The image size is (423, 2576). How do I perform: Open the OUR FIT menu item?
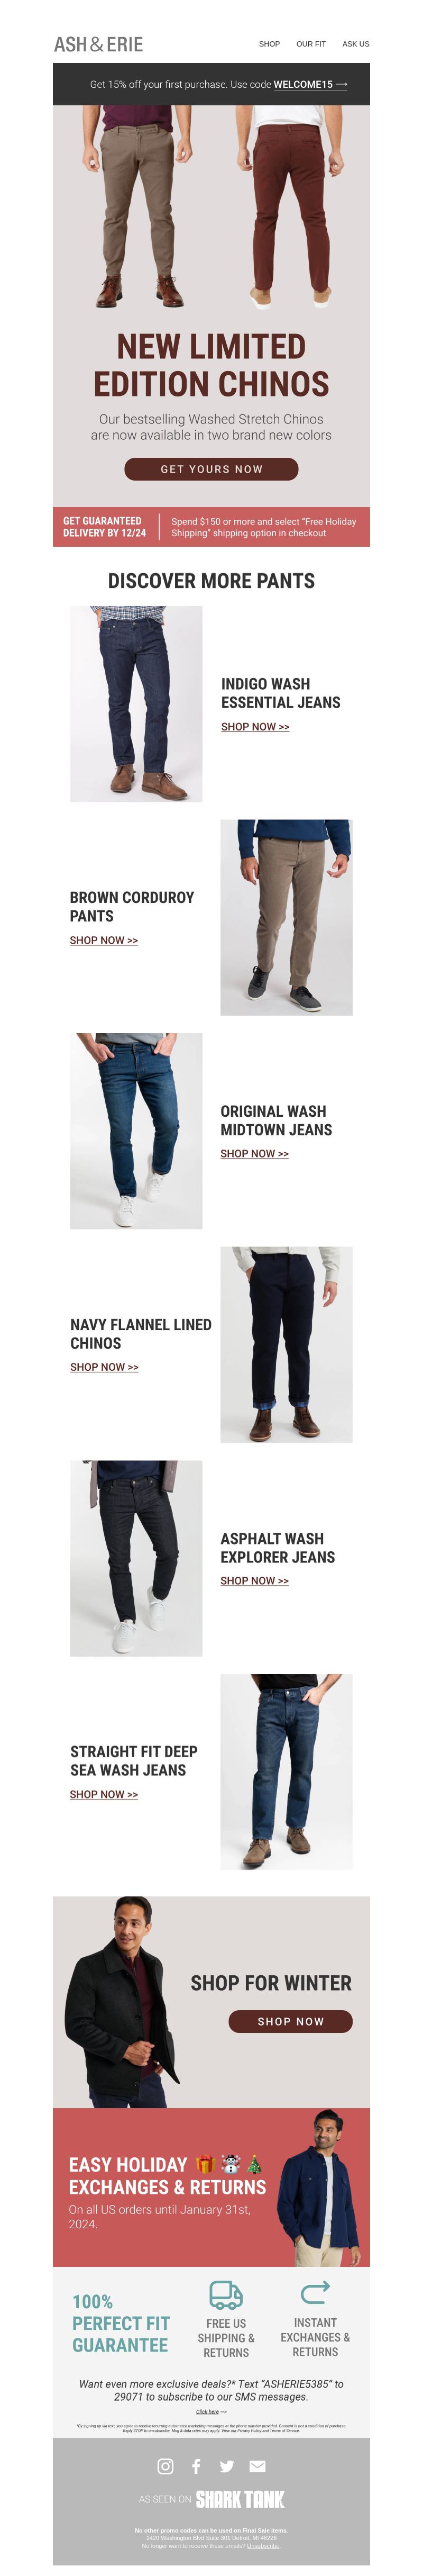click(311, 44)
